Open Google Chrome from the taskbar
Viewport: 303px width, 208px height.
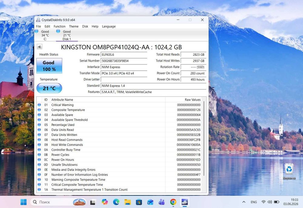pyautogui.click(x=173, y=202)
